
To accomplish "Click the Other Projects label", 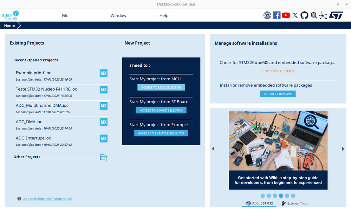I will tap(27, 157).
